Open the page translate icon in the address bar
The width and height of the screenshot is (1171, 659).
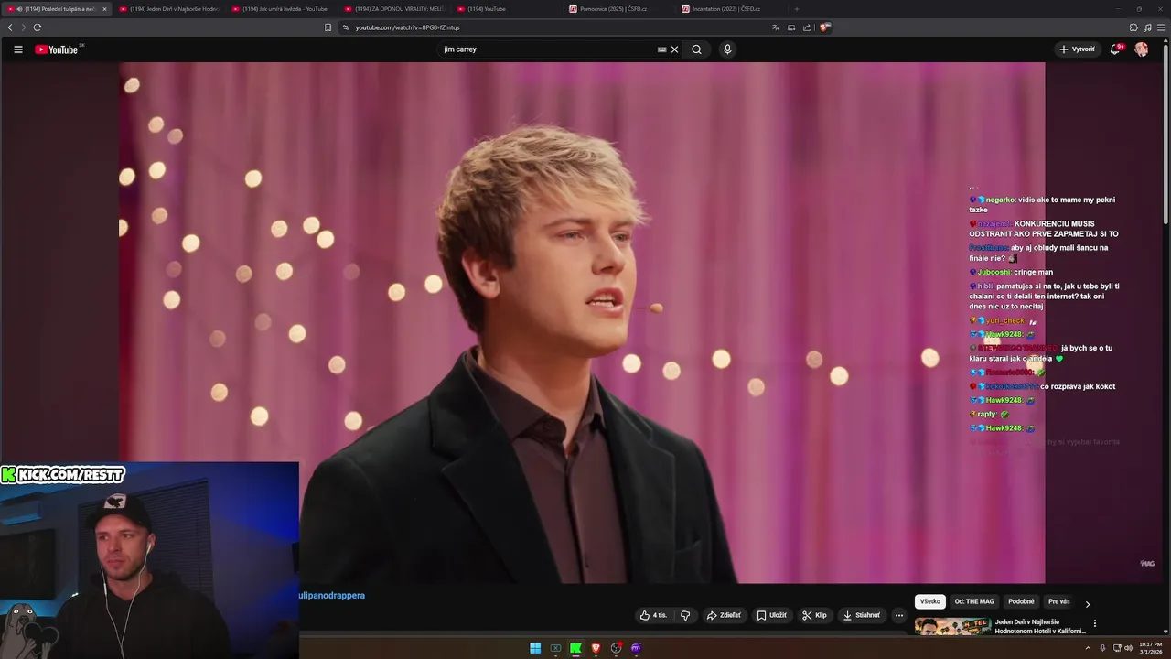coord(776,27)
